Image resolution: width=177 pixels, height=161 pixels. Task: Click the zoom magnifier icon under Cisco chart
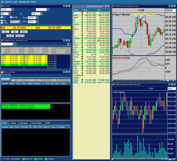[x=173, y=81]
